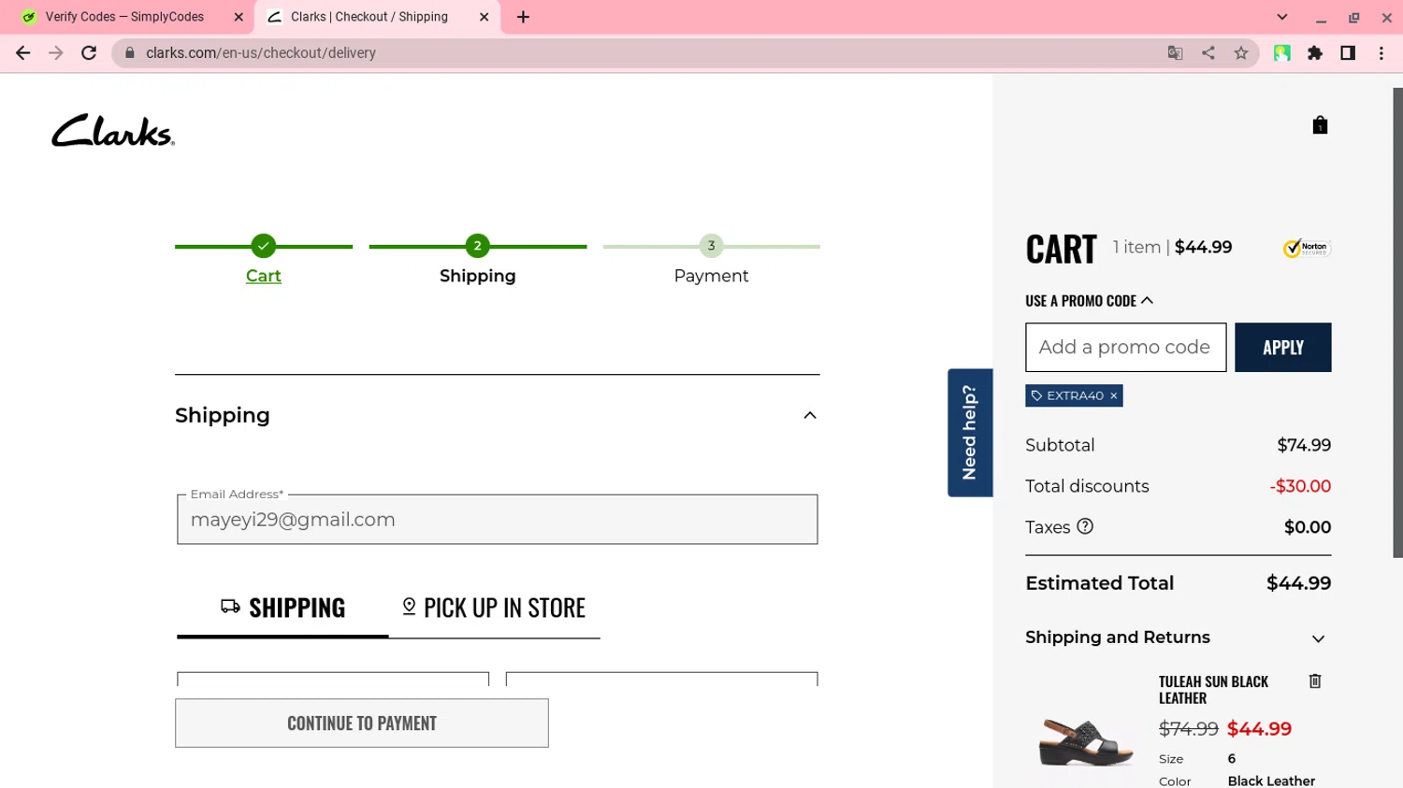Expand Shipping and Returns
This screenshot has width=1403, height=788.
click(x=1318, y=638)
